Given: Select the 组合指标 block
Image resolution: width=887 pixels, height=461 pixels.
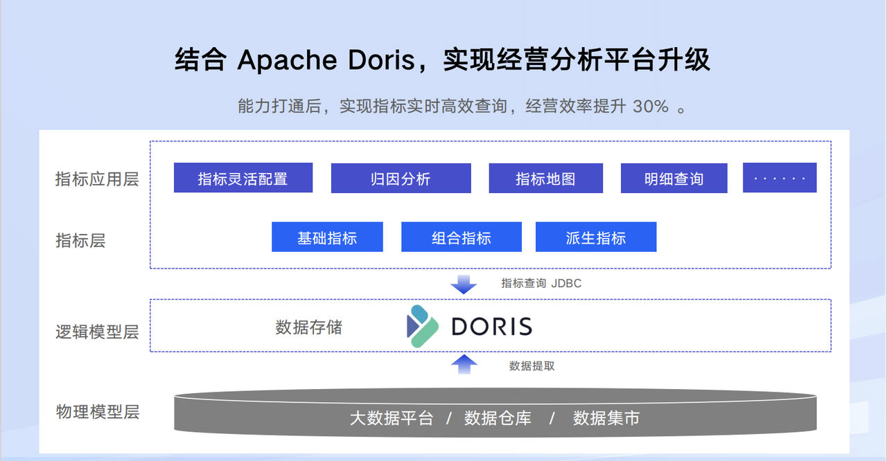Looking at the screenshot, I should tap(462, 237).
